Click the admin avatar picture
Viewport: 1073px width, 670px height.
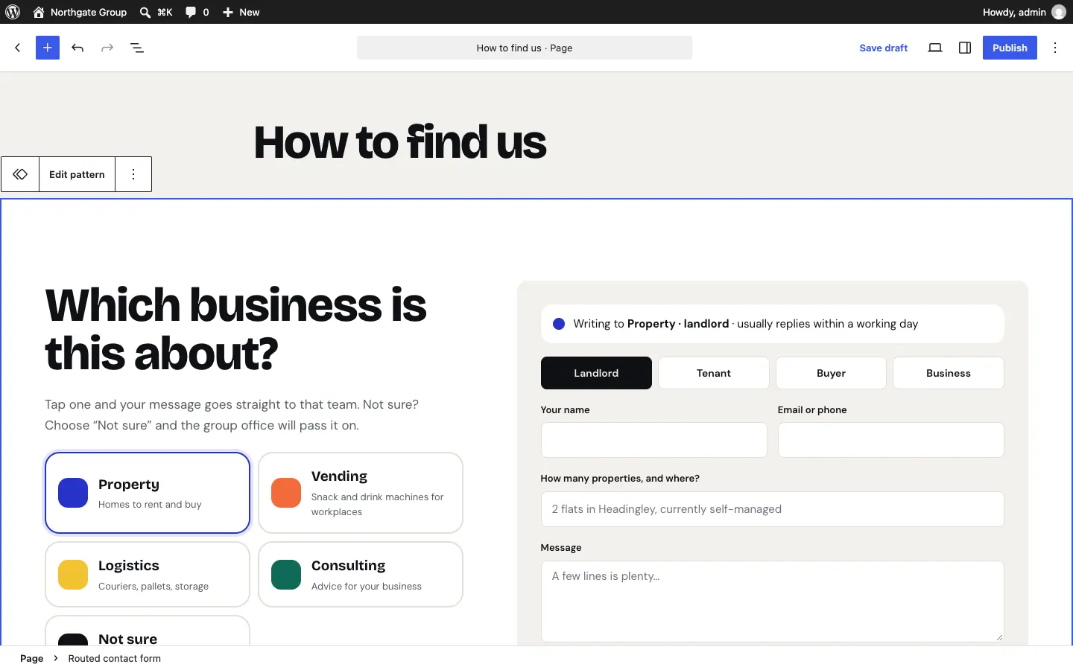click(1059, 12)
